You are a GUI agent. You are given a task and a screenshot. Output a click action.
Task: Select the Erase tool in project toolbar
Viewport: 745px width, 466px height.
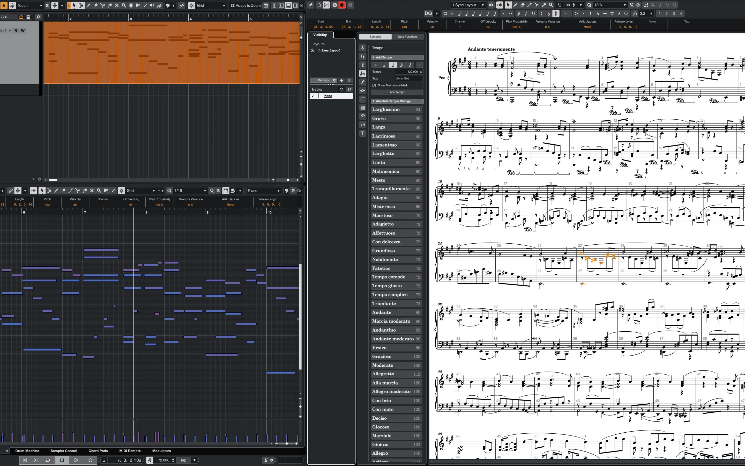tap(95, 5)
